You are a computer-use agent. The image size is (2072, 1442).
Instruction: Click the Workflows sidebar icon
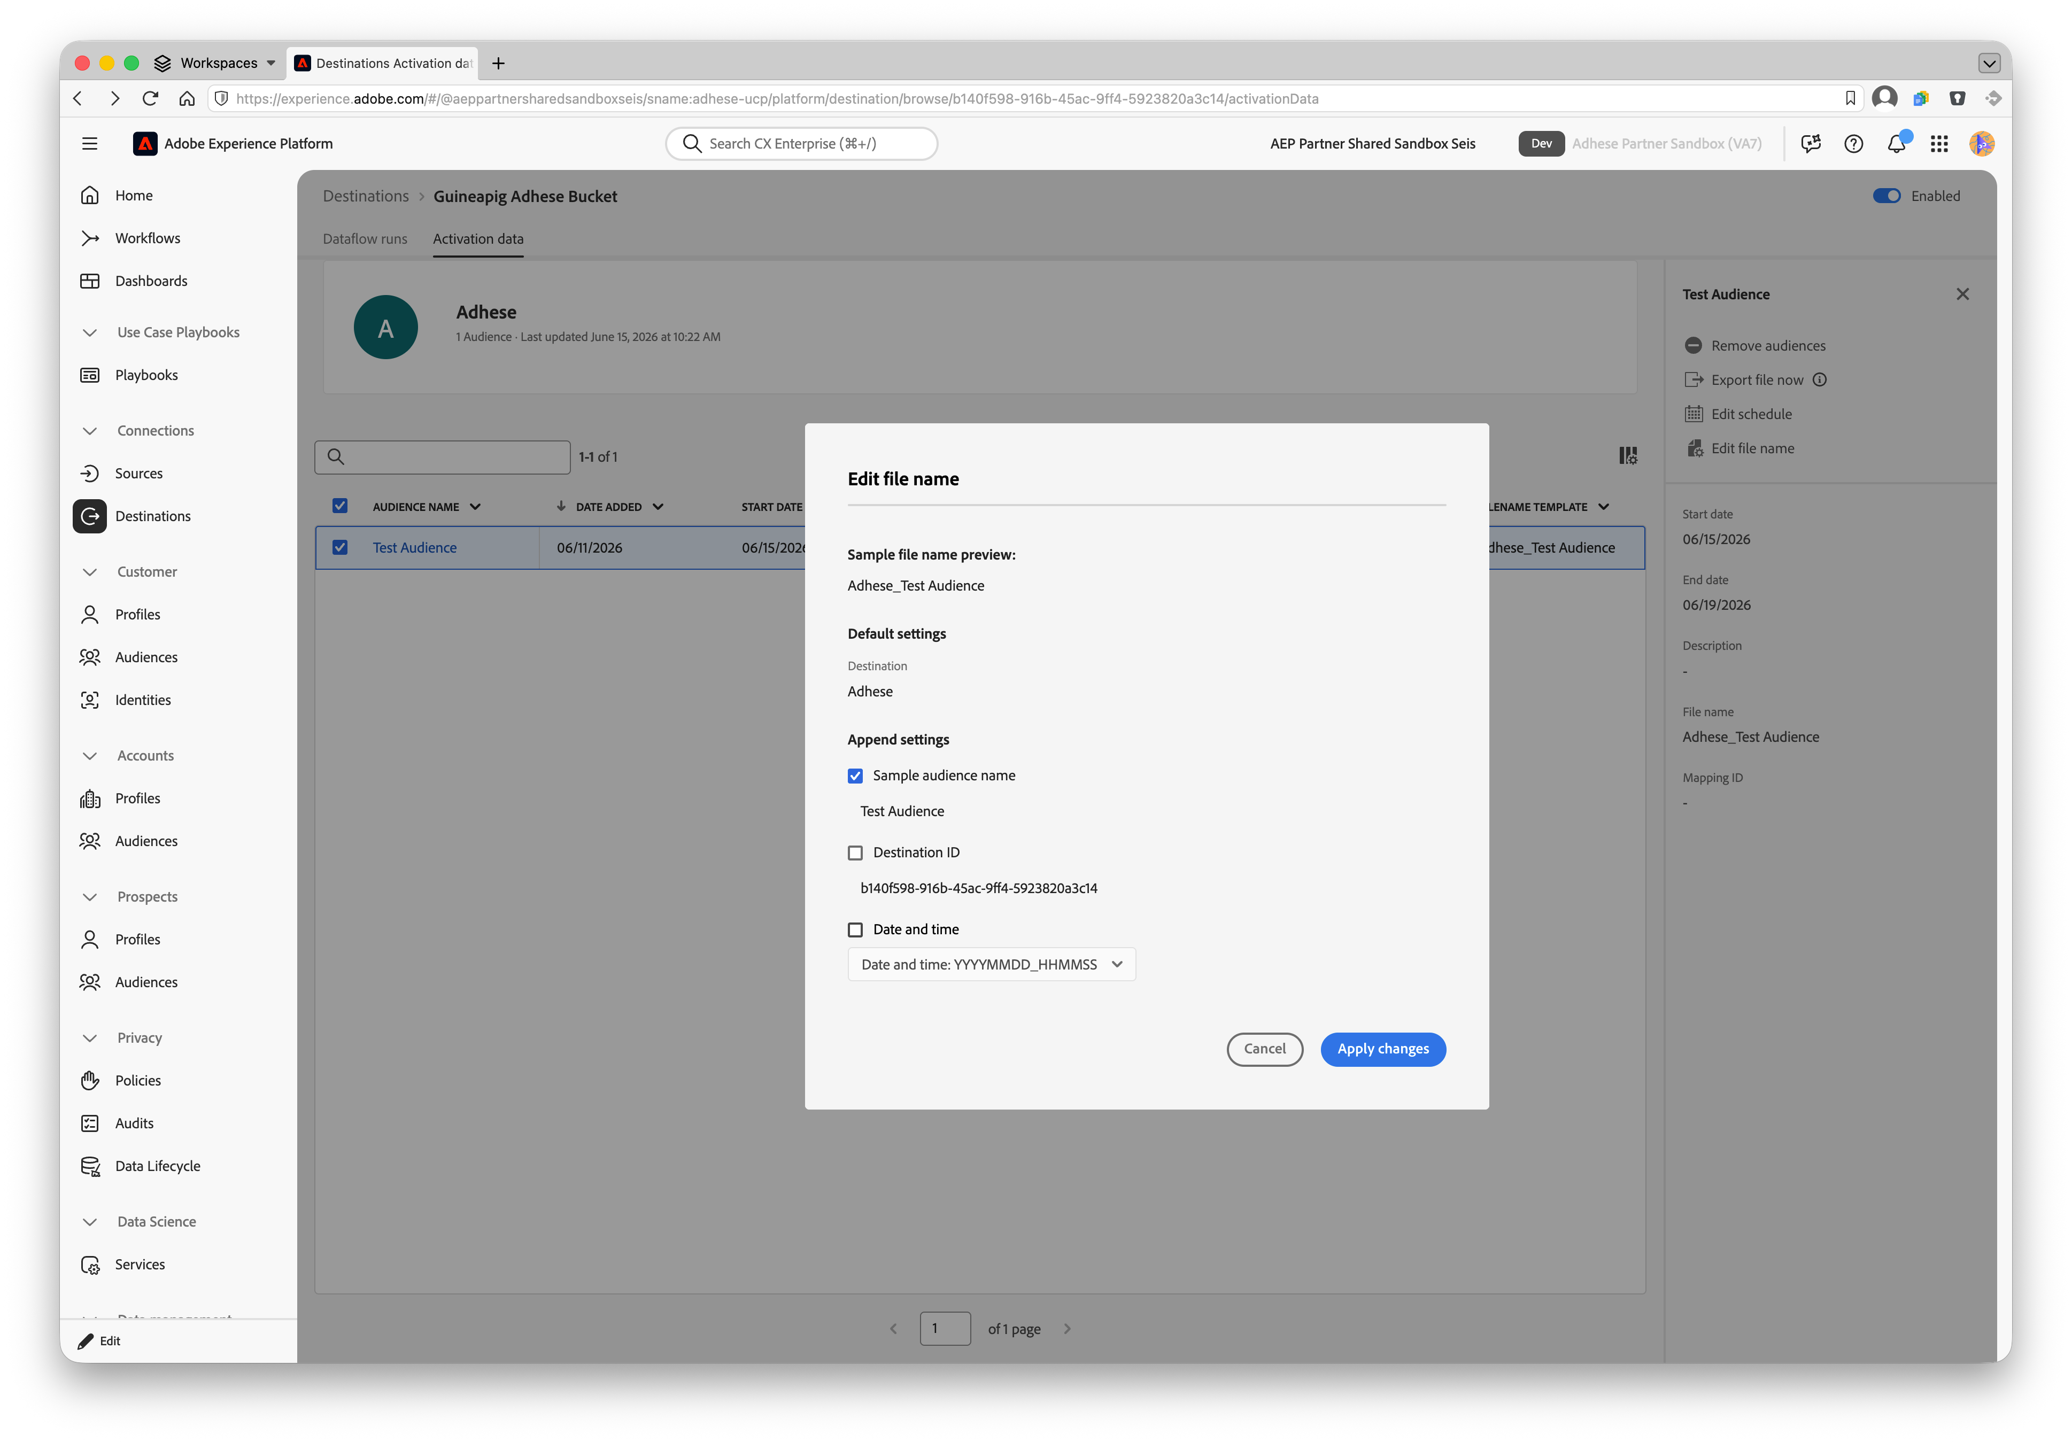[x=89, y=238]
